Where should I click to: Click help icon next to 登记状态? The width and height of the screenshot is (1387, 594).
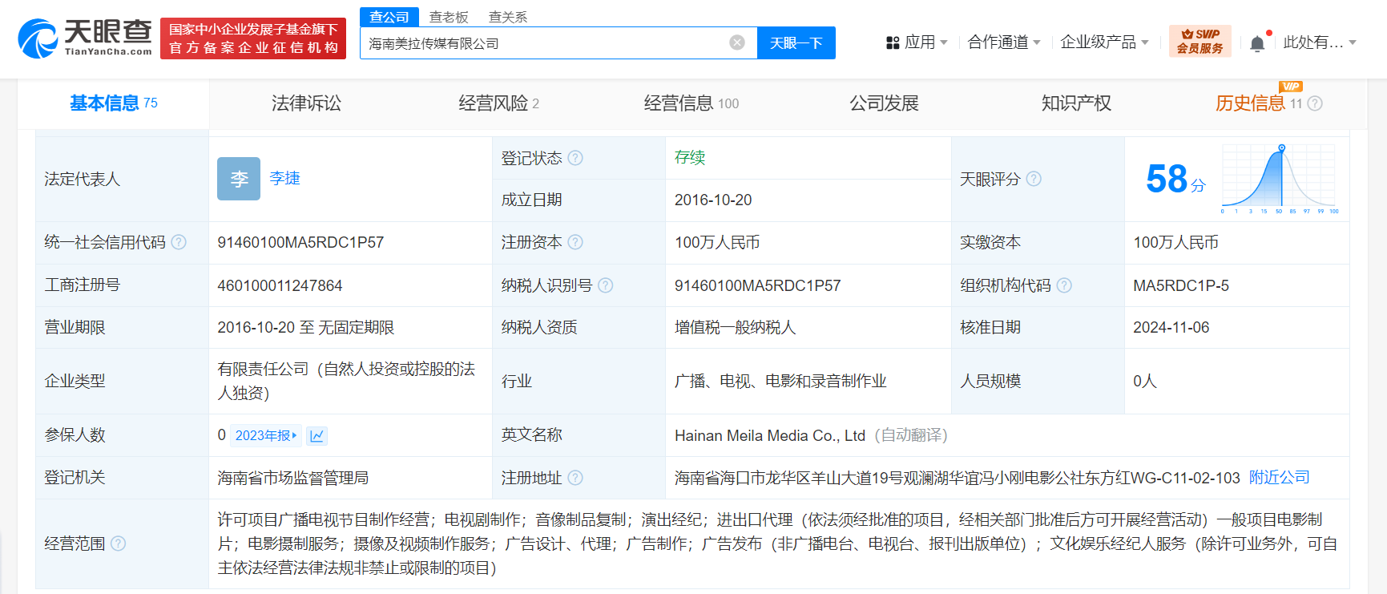[575, 158]
